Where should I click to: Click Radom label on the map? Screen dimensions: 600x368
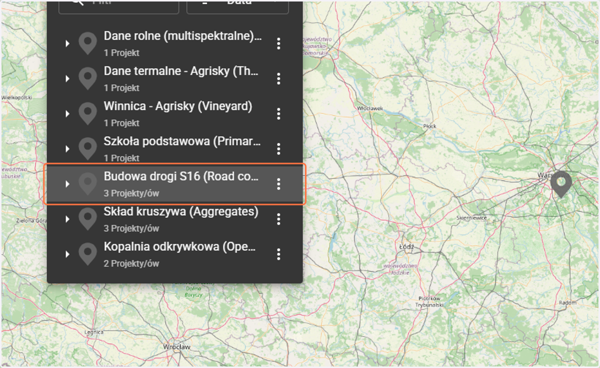tap(567, 302)
